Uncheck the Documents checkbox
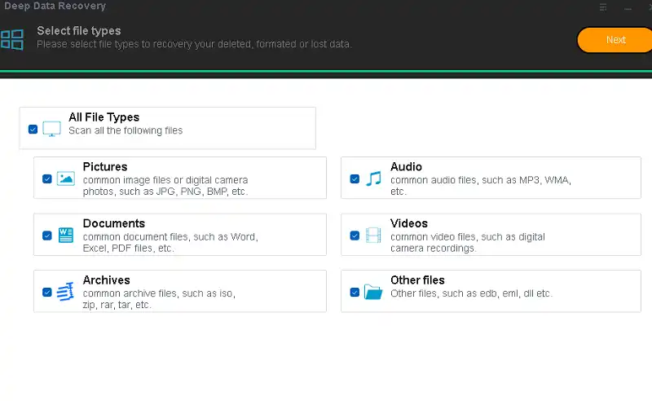Screen dimensions: 652x401 [x=47, y=236]
